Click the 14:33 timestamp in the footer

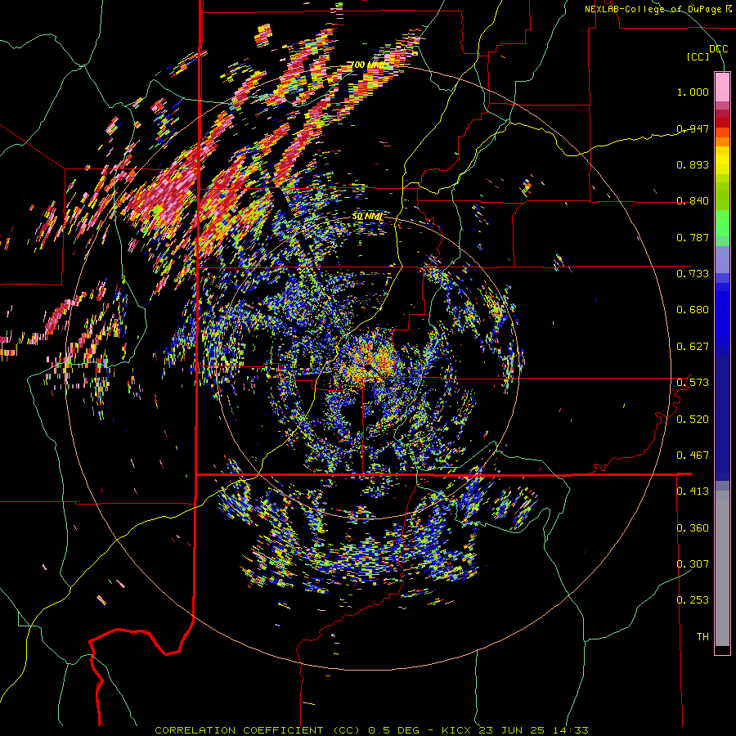tap(569, 730)
